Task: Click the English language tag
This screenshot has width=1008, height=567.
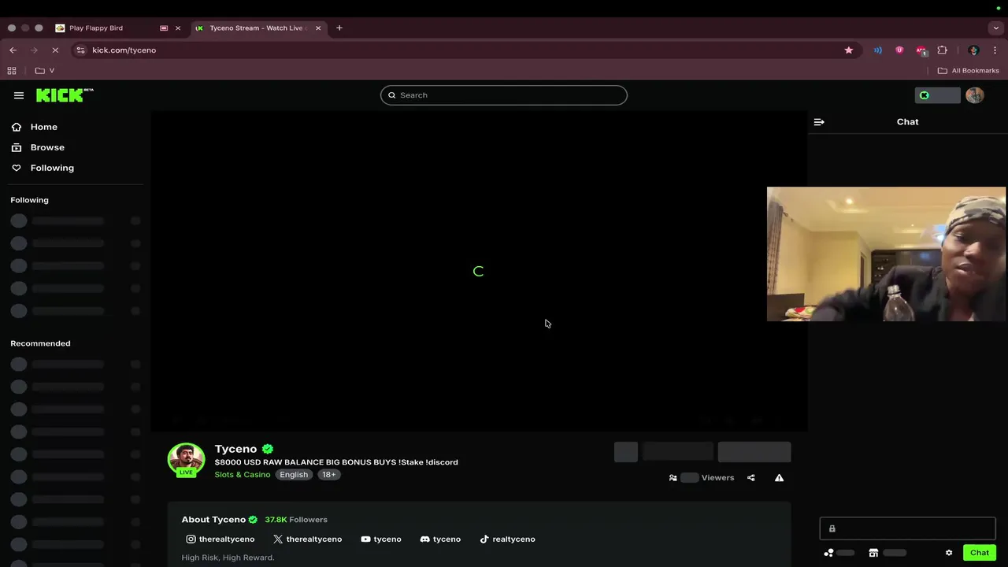Action: [x=294, y=475]
